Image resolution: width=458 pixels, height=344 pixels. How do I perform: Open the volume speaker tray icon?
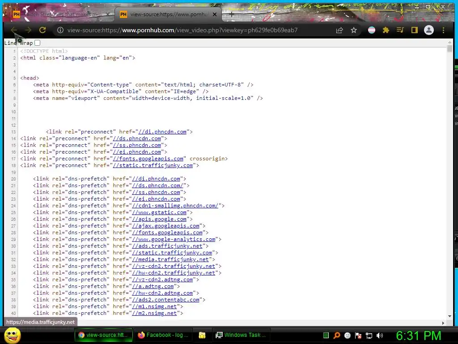[x=380, y=335]
